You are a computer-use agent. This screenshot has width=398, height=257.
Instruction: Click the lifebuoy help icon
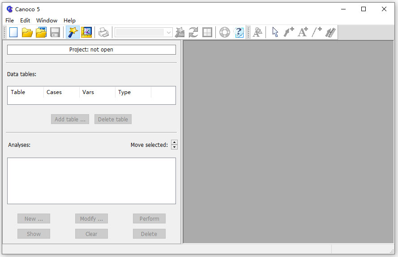click(225, 32)
